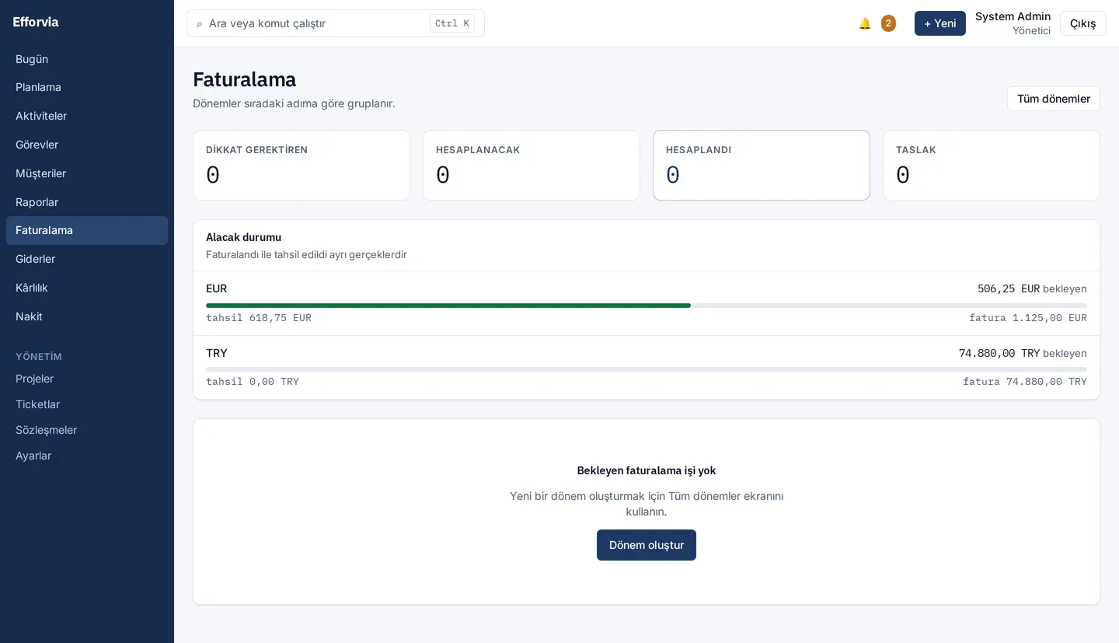Screen dimensions: 1119x643
Task: Open the Müşteriler section
Action: 87,173
